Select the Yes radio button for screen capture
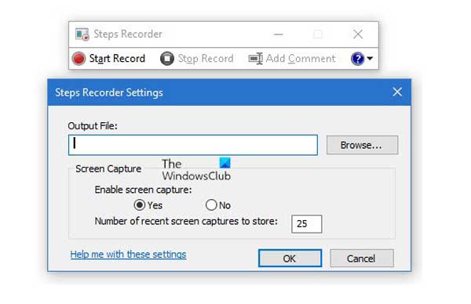471x304 pixels. pos(140,205)
